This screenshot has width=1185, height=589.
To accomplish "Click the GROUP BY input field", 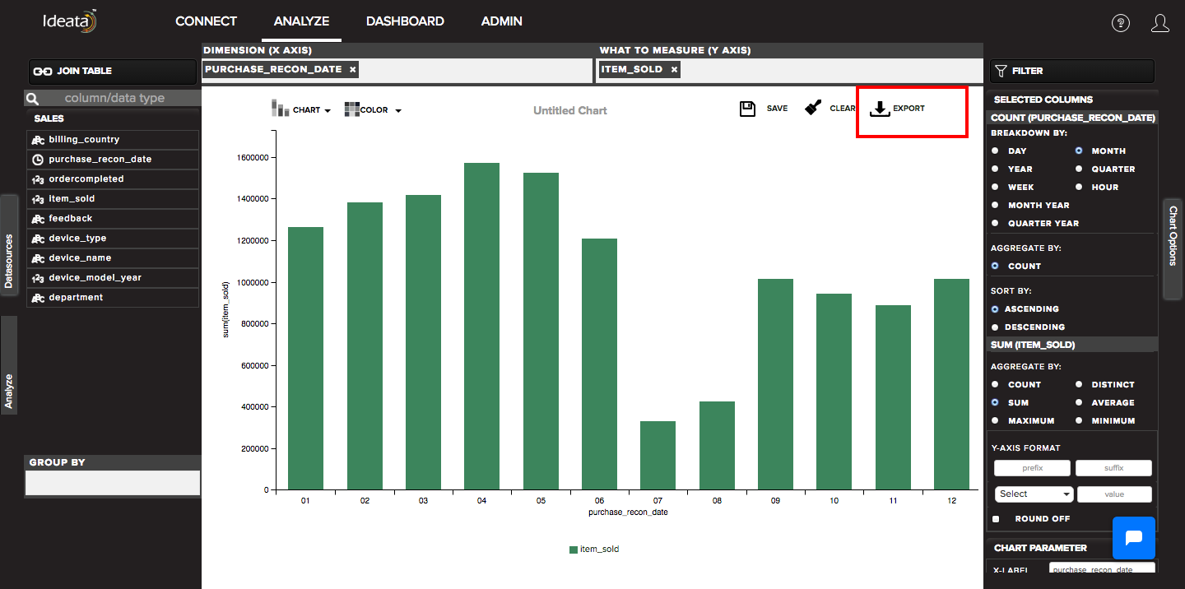I will pos(113,482).
